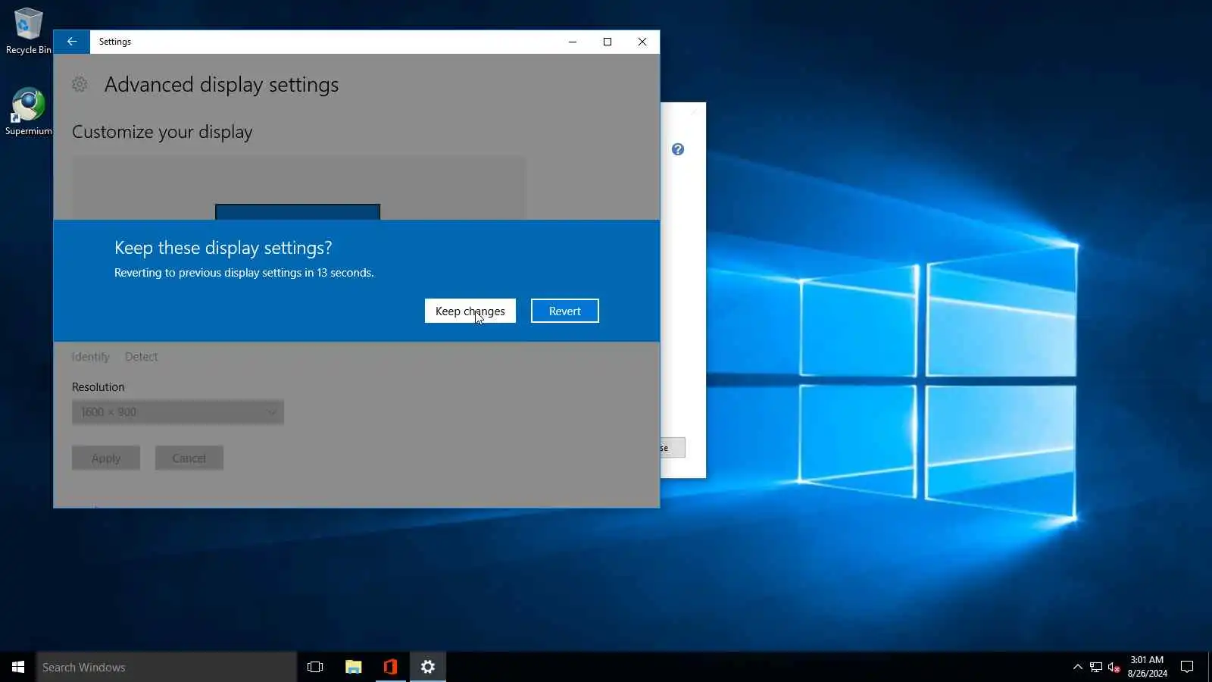Viewport: 1212px width, 682px height.
Task: Select the blue monitor preview thumbnail
Action: [298, 211]
